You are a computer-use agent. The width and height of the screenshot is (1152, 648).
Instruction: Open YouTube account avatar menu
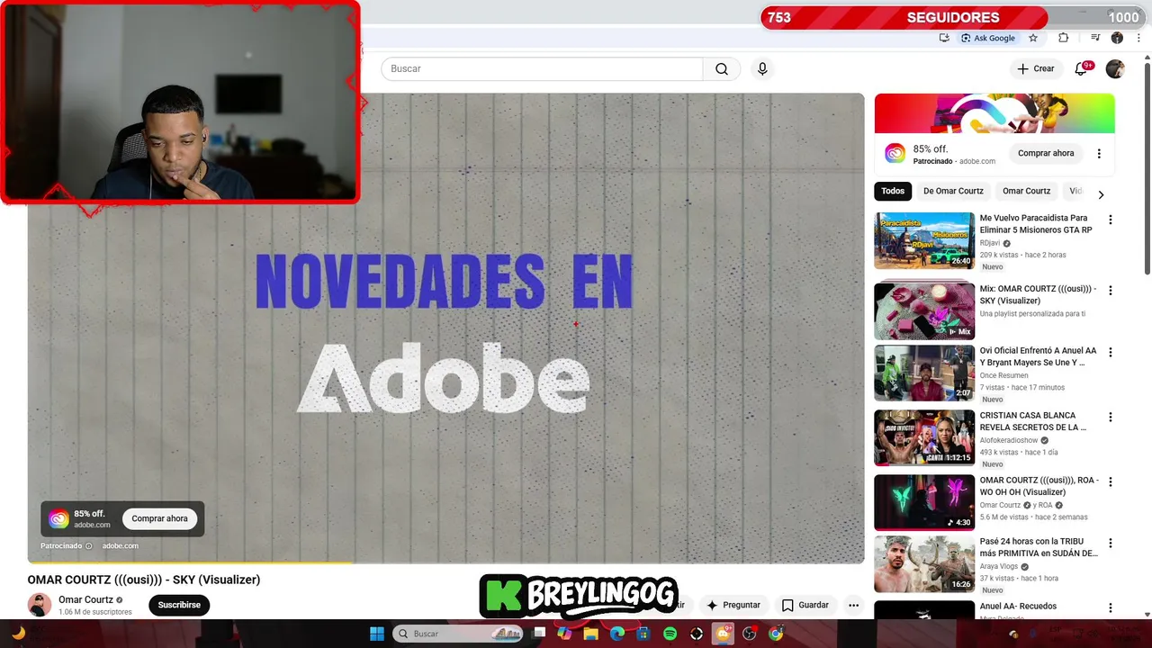[x=1115, y=69]
